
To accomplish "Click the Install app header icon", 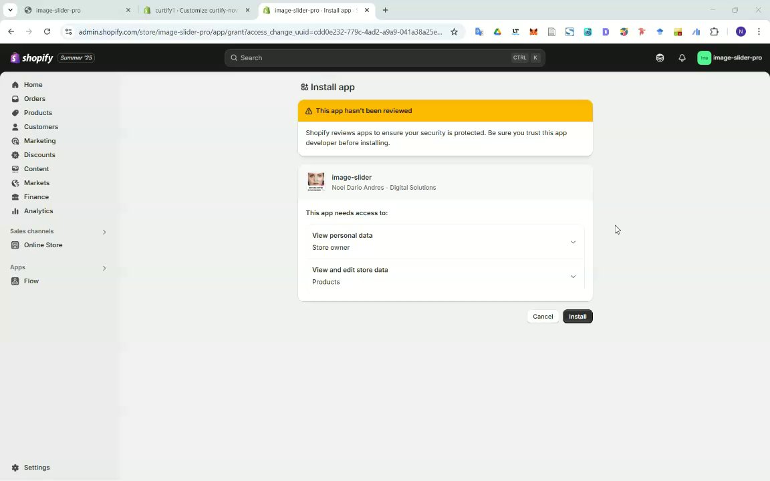I will 305,88.
